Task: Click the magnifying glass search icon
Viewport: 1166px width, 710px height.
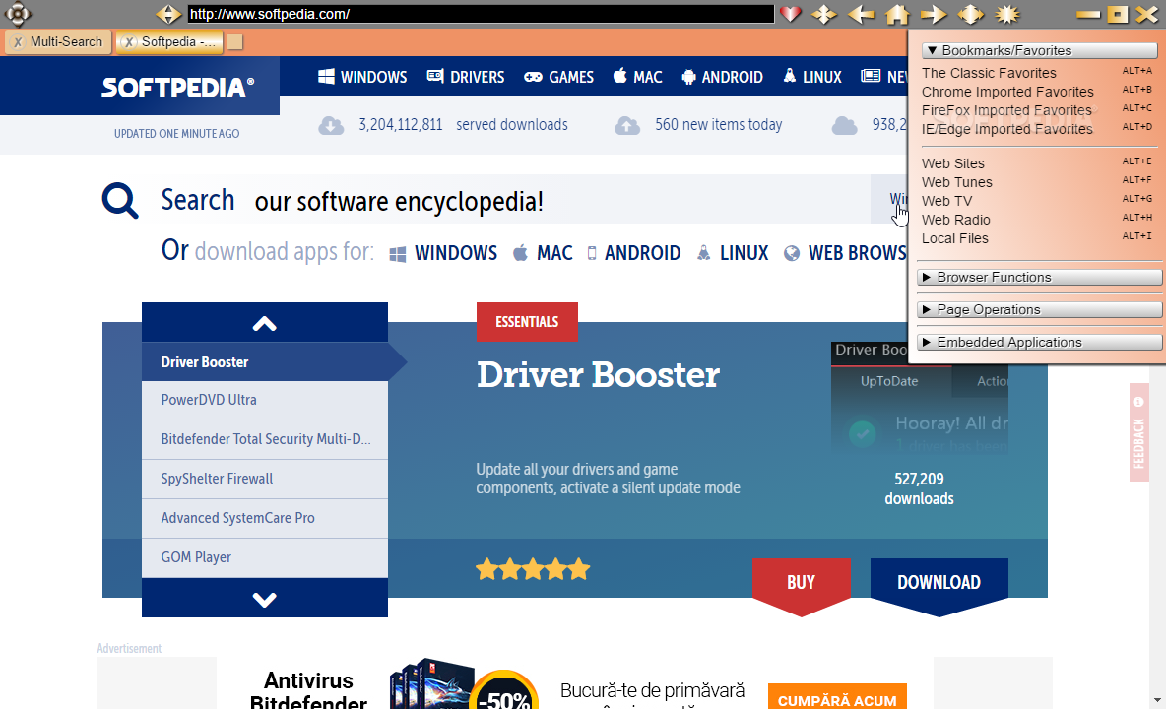Action: point(120,201)
